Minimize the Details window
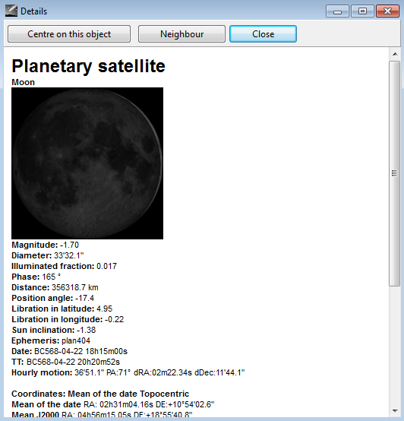This screenshot has height=421, width=404. 337,11
